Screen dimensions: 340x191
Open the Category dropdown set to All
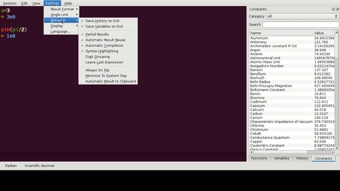coord(302,16)
